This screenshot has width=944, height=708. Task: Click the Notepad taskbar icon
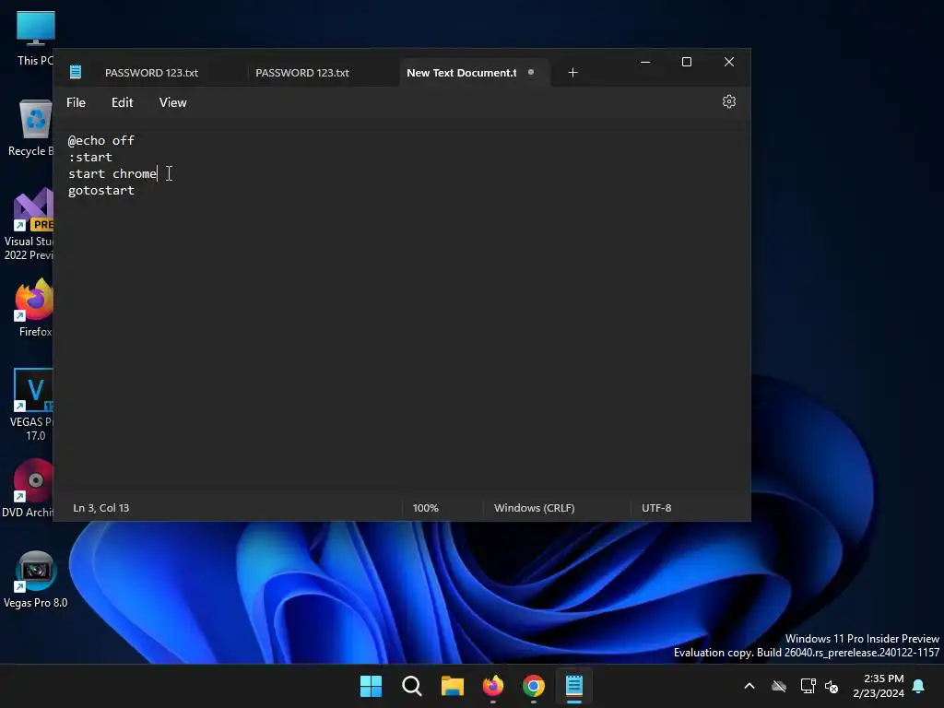pos(573,686)
